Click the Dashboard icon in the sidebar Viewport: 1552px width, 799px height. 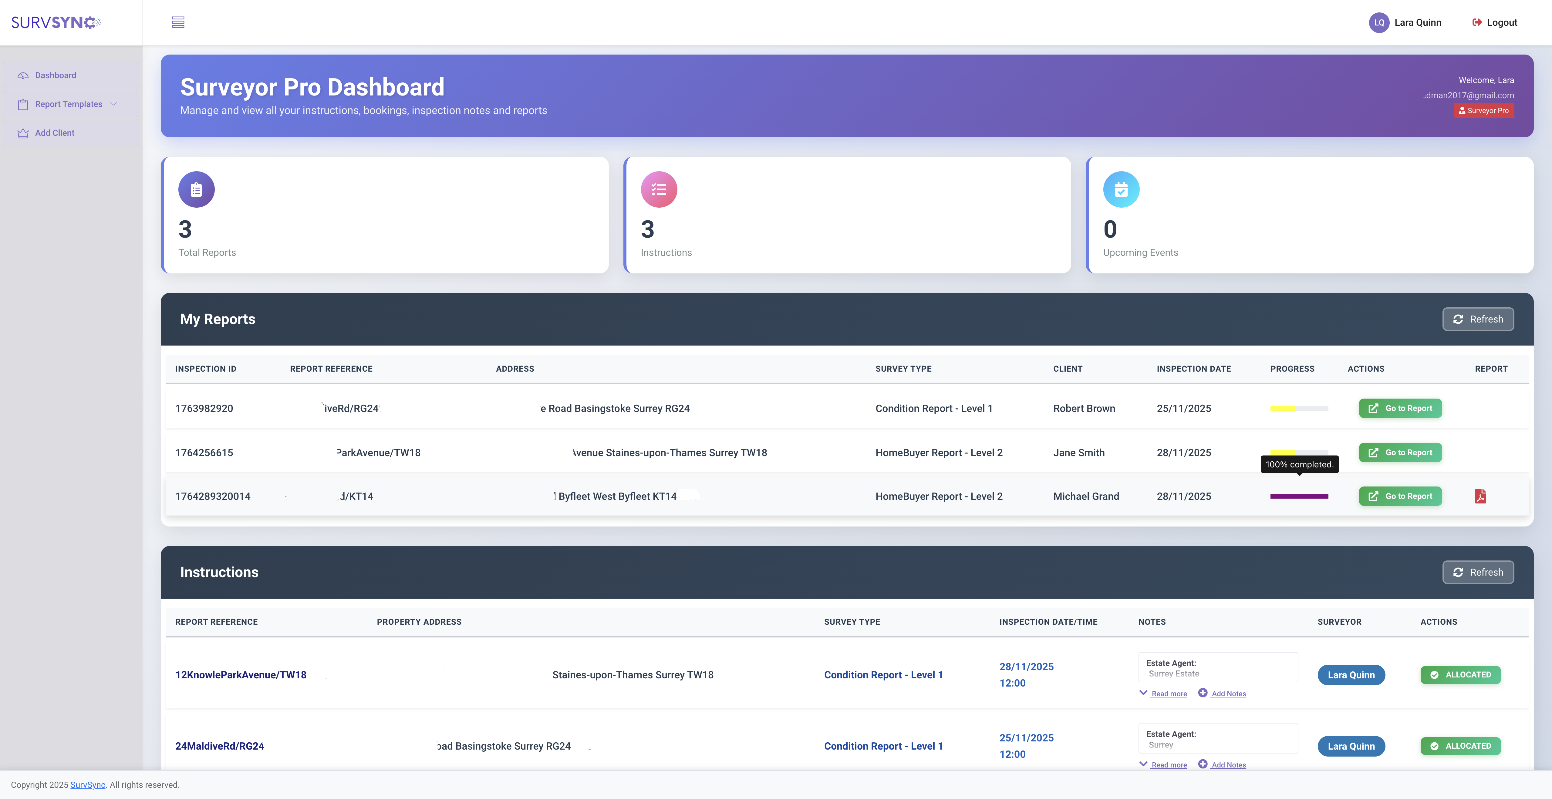(x=23, y=75)
